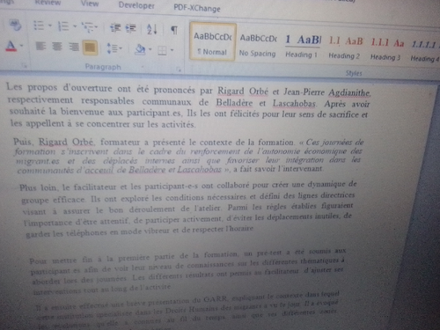Click Increase Indent icon
The height and width of the screenshot is (330, 440).
[131, 28]
